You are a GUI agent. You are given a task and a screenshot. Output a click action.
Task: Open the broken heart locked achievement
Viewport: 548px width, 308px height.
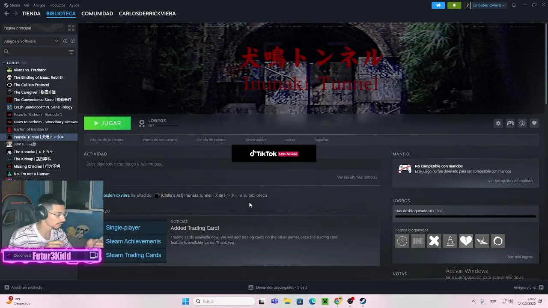[x=466, y=241]
